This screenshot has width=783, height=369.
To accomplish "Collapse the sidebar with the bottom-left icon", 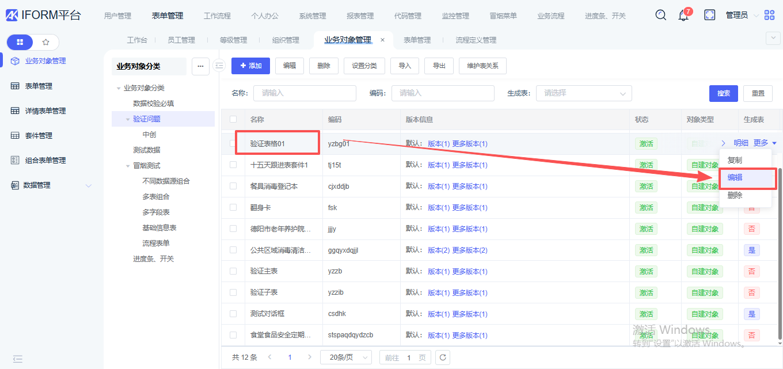I will pyautogui.click(x=17, y=359).
